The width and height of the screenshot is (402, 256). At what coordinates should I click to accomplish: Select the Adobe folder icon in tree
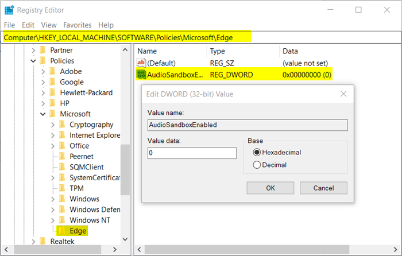click(x=52, y=72)
